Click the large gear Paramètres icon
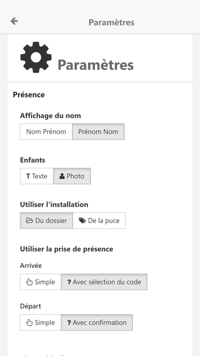This screenshot has height=356, width=200. point(36,57)
